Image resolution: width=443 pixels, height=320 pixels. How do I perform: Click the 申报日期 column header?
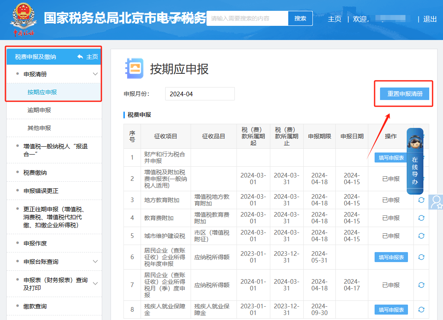352,136
